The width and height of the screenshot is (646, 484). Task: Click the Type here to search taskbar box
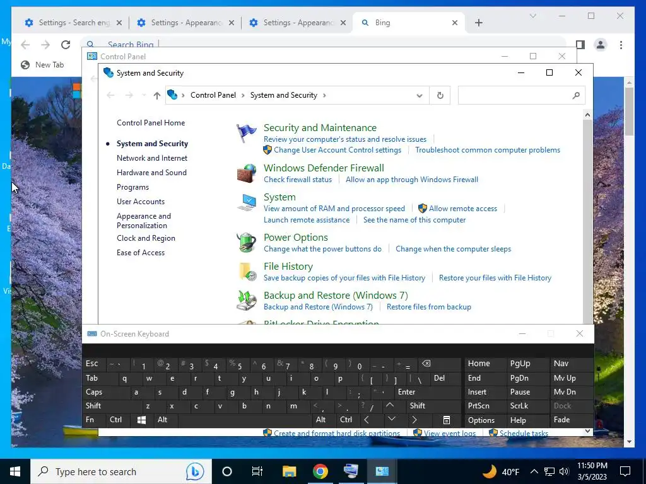(x=121, y=471)
